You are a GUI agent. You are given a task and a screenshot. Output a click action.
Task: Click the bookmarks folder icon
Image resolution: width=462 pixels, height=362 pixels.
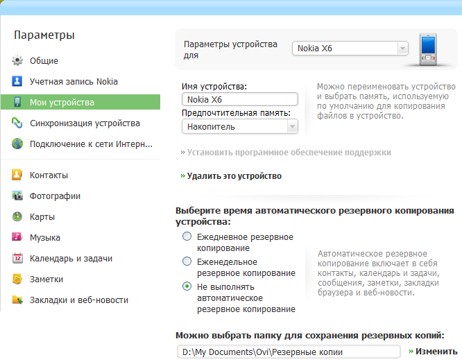[x=17, y=300]
